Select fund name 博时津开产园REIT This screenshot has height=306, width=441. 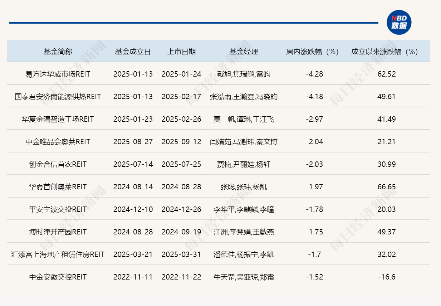58,232
